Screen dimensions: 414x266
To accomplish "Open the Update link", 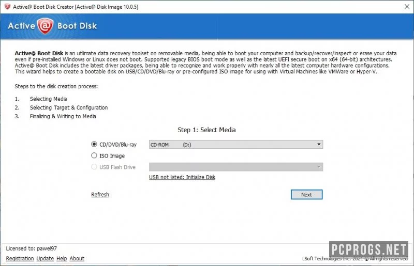I will 45,258.
